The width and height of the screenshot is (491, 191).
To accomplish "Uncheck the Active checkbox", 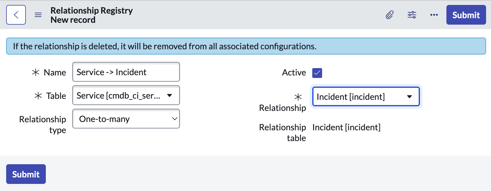I will point(317,73).
